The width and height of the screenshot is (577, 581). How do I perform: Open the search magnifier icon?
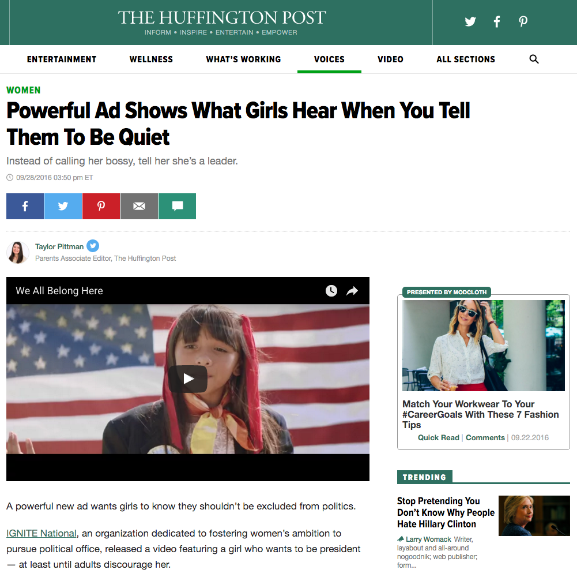tap(534, 59)
